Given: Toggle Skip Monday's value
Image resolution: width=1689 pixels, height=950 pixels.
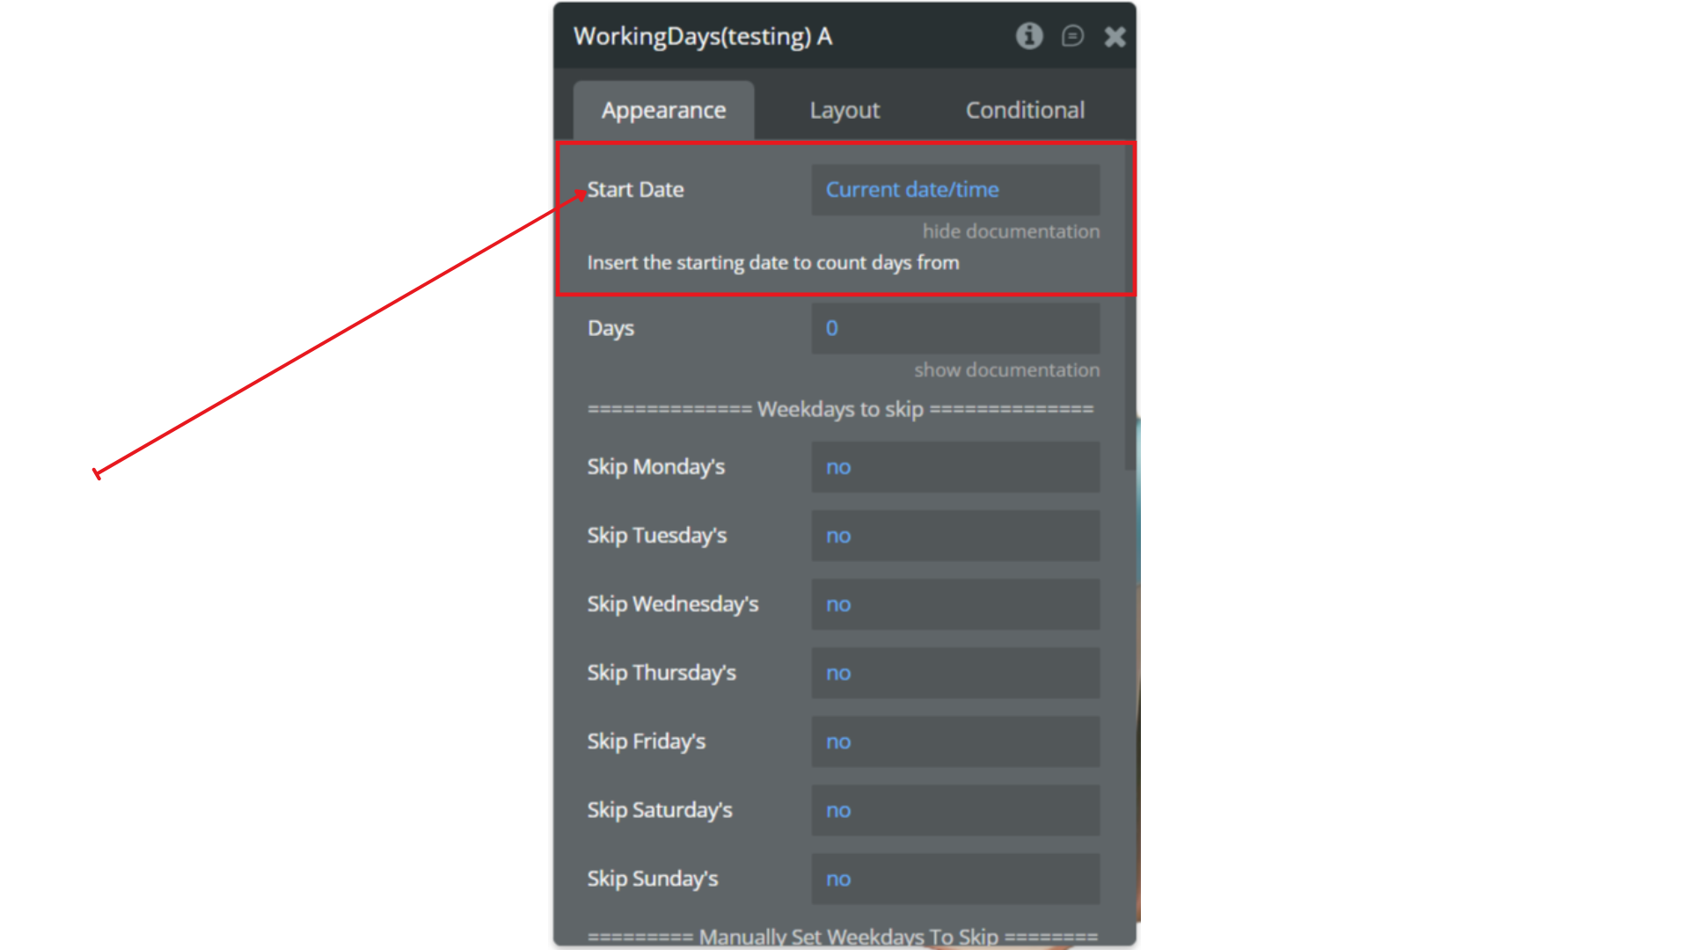Looking at the screenshot, I should [x=955, y=467].
